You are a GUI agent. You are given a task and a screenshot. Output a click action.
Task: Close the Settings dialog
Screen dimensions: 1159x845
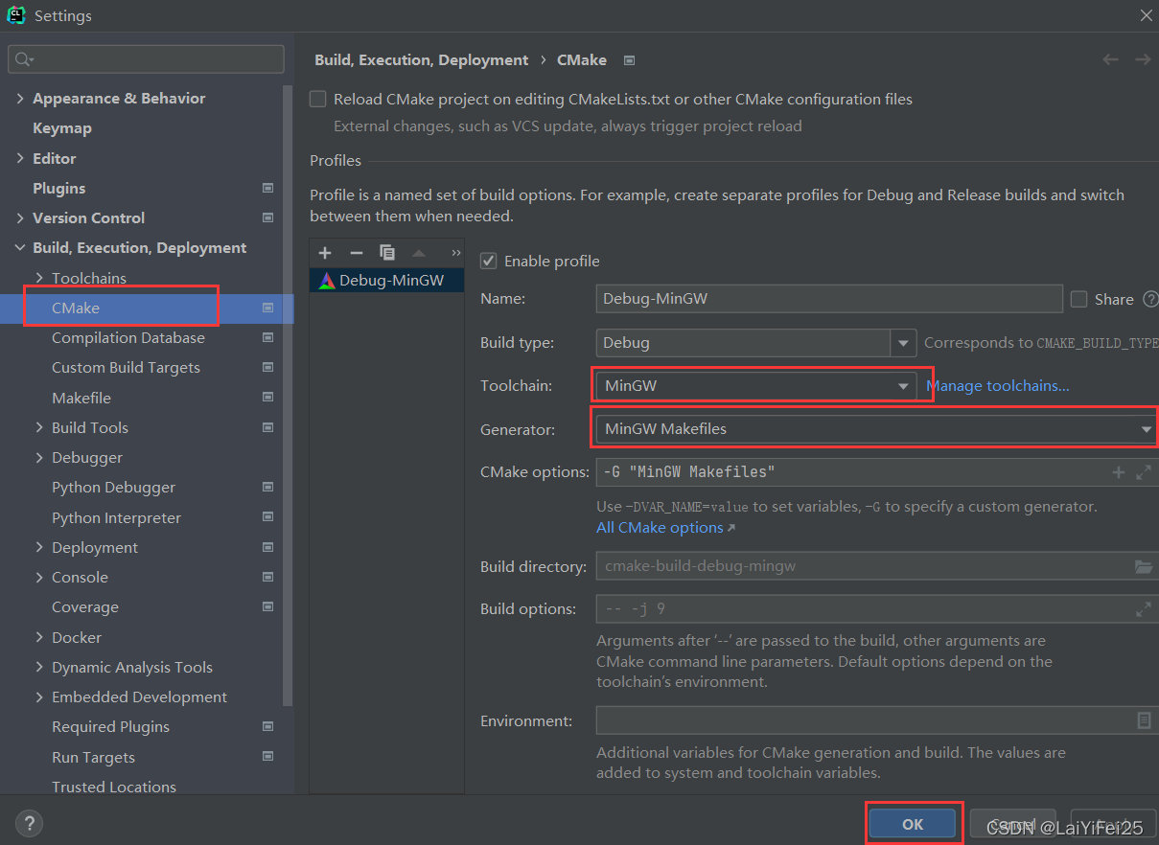[x=1145, y=15]
